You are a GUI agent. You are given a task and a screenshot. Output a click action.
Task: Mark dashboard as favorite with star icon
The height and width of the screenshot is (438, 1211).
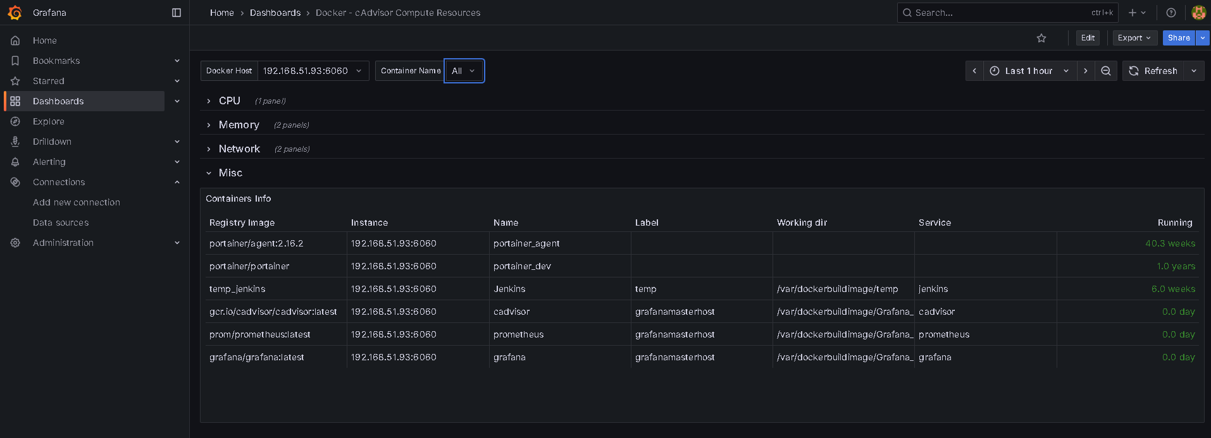[x=1041, y=38]
